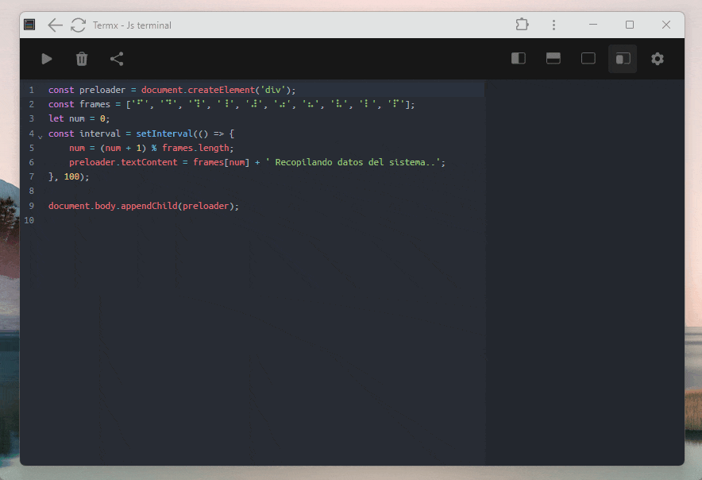Place cursor on 'createElement' in line 1
This screenshot has height=480, width=702.
[x=222, y=90]
